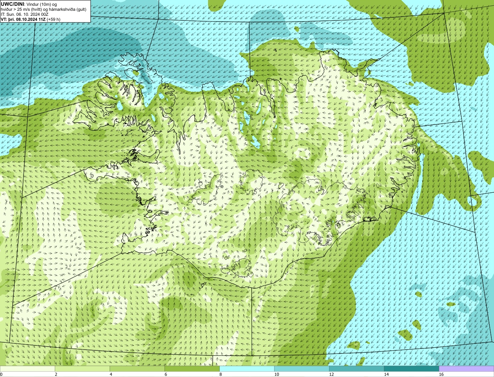Click the pale yellow-green 2–4 m/s swatch

point(82,369)
